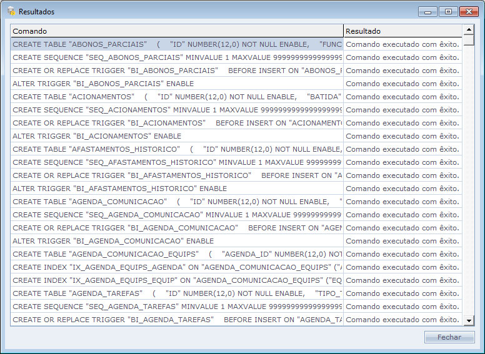Close the Resultados window

pyautogui.click(x=468, y=11)
